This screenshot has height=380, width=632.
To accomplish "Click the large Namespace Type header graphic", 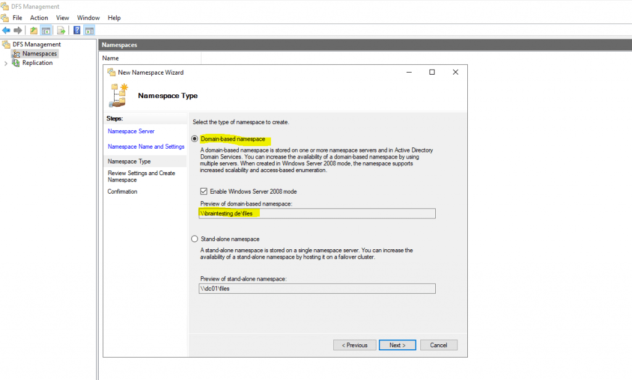I will 119,96.
